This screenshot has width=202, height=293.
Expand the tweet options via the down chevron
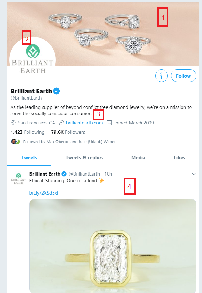(194, 174)
